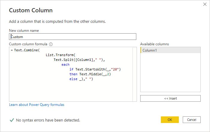
Task: Click the New column name field
Action: point(72,37)
